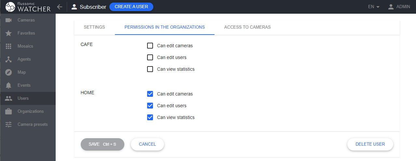
Task: Enable CAFE Can edit cameras checkbox
Action: 150,46
